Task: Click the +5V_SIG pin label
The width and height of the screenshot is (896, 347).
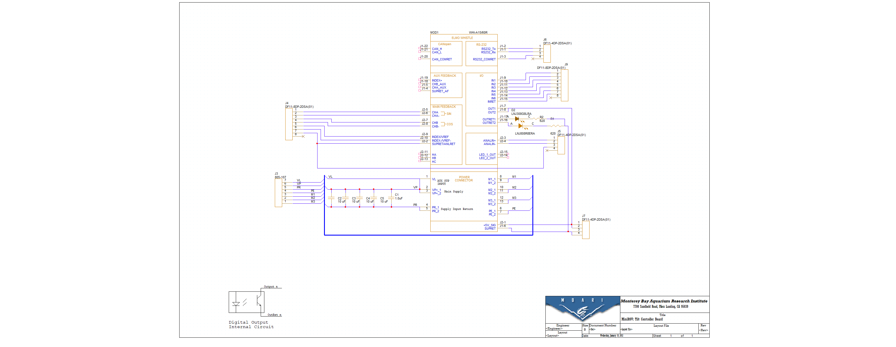Action: click(489, 225)
